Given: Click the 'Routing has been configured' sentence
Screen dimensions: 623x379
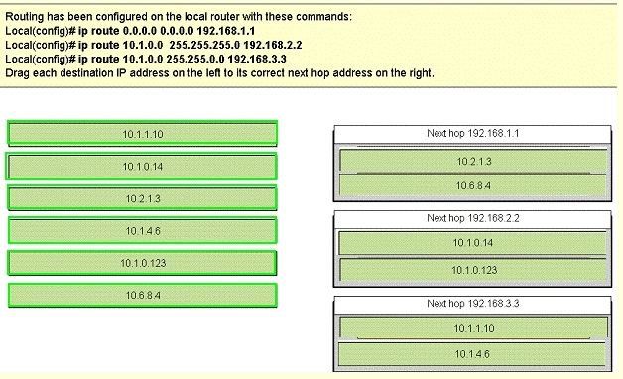Looking at the screenshot, I should [x=179, y=17].
